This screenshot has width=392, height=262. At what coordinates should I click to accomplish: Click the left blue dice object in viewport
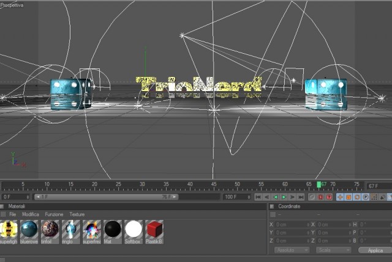click(71, 94)
